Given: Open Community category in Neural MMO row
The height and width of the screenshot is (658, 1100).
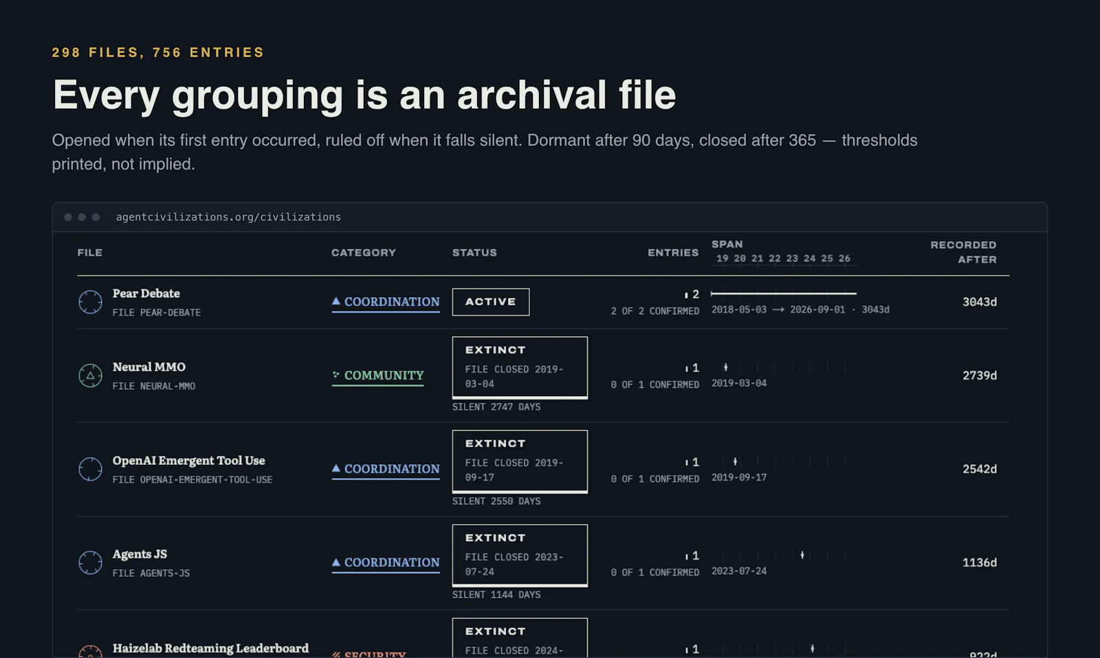Looking at the screenshot, I should [377, 375].
